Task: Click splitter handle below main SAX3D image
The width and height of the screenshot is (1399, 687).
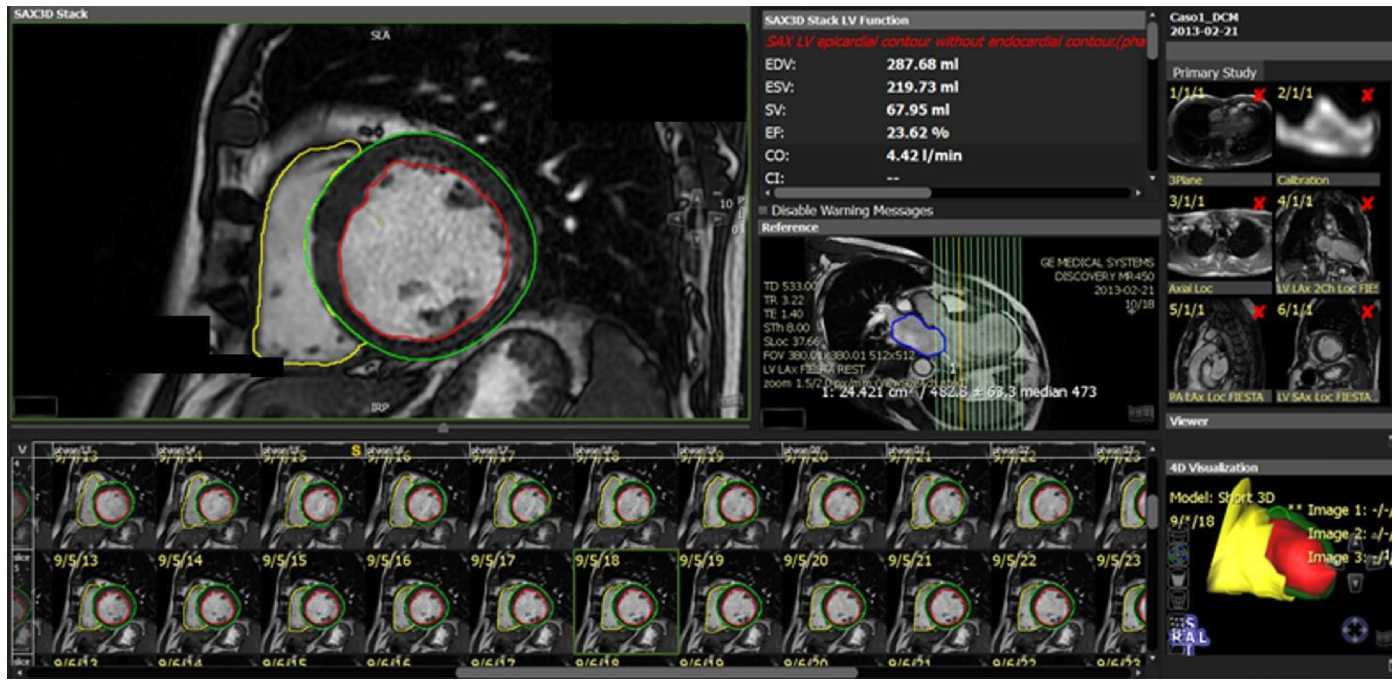Action: [443, 428]
